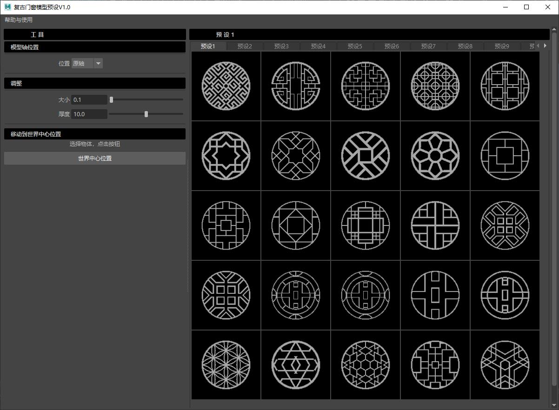Open the 帮助与使用 menu
559x410 pixels.
click(x=19, y=20)
